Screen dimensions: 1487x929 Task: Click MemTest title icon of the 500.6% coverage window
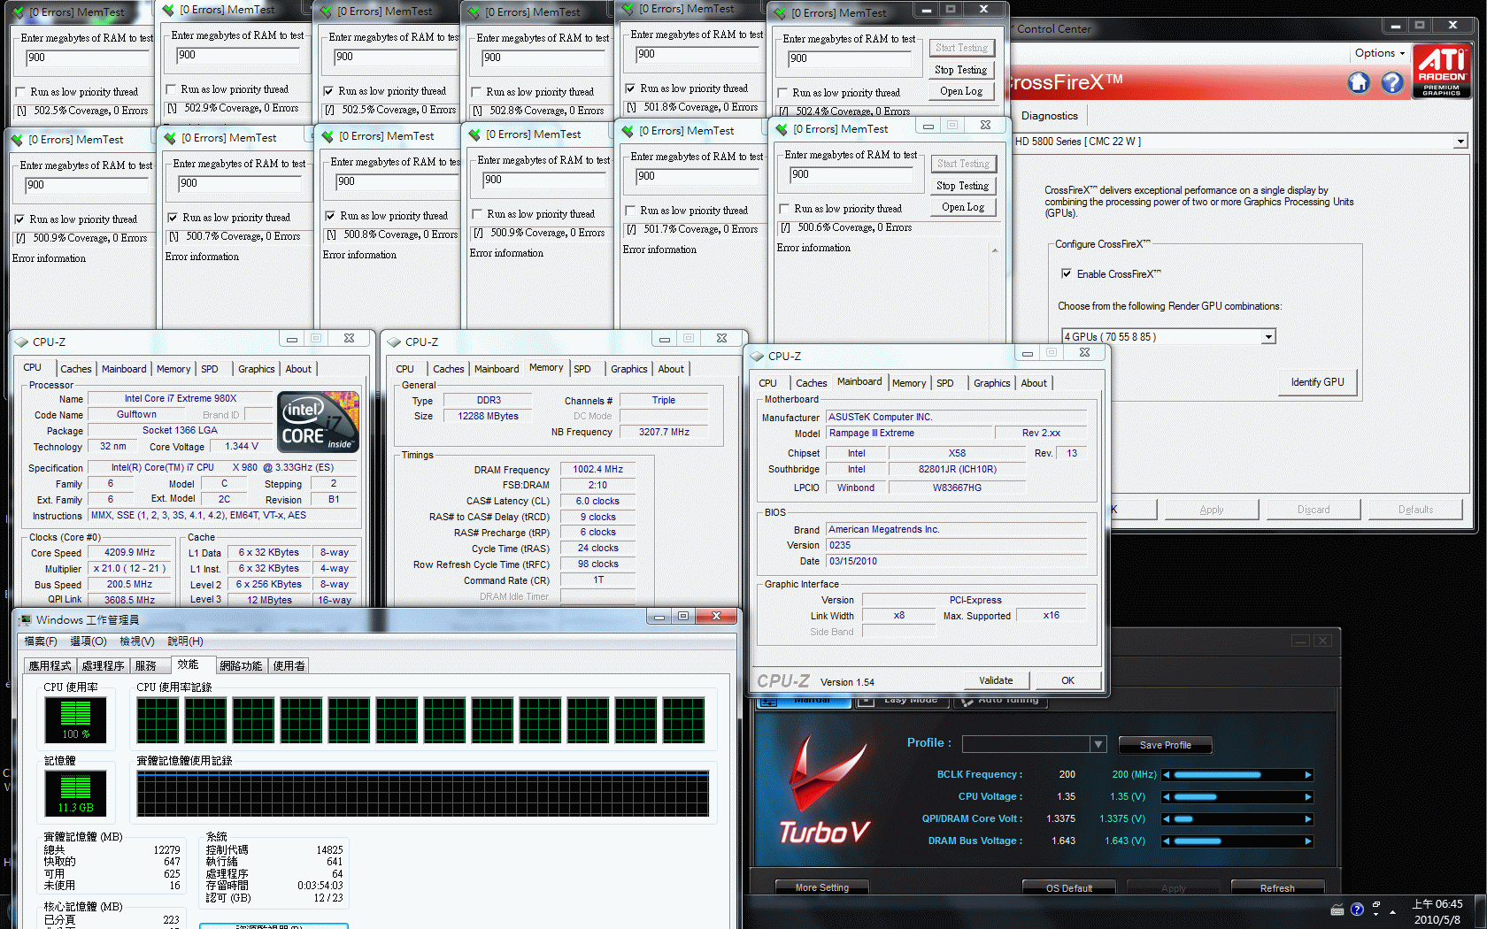click(x=782, y=129)
